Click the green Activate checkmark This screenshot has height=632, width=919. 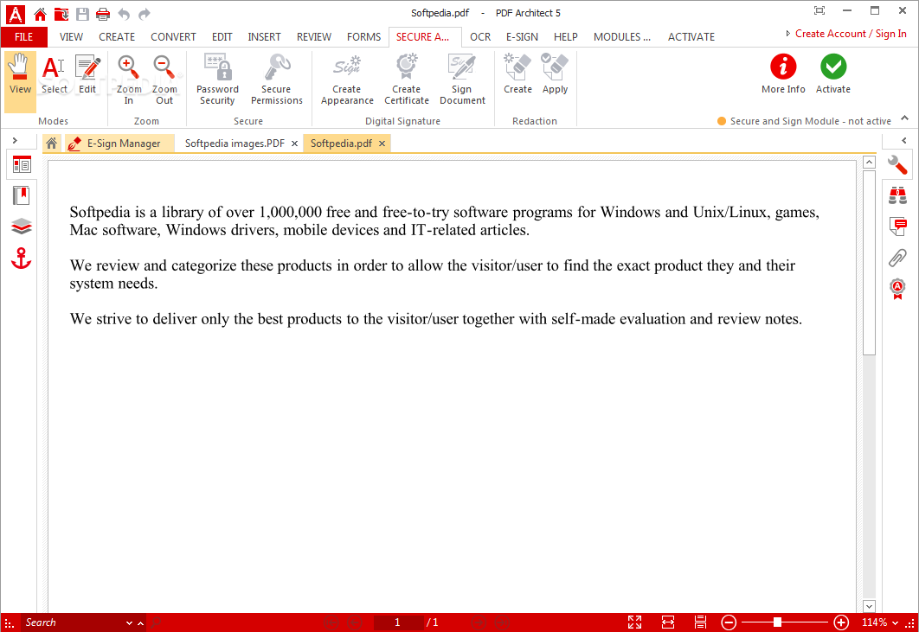coord(832,67)
